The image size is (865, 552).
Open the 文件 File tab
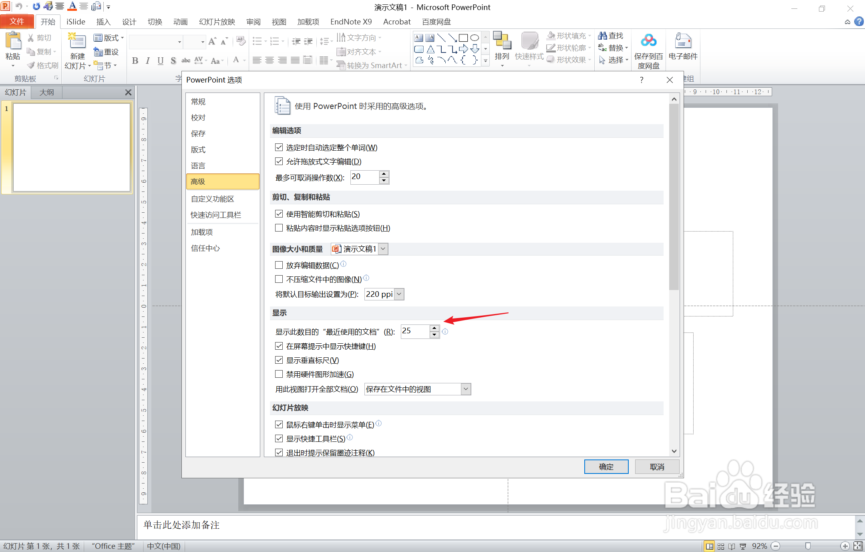(x=17, y=22)
